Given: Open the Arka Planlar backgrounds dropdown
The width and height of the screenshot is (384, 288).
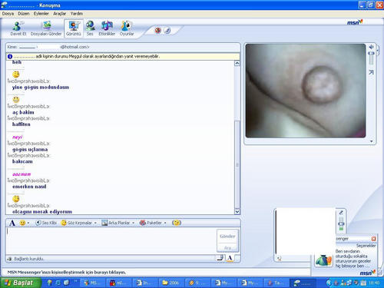Looking at the screenshot, I should click(133, 223).
